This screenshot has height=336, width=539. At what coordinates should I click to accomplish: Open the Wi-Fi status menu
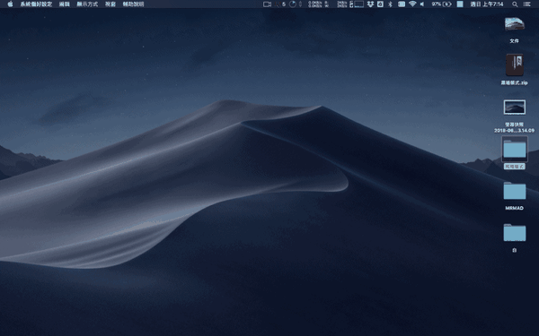point(412,4)
